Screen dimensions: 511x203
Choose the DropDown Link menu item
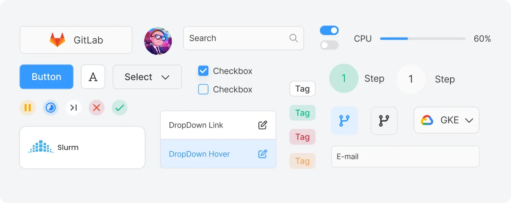click(218, 125)
